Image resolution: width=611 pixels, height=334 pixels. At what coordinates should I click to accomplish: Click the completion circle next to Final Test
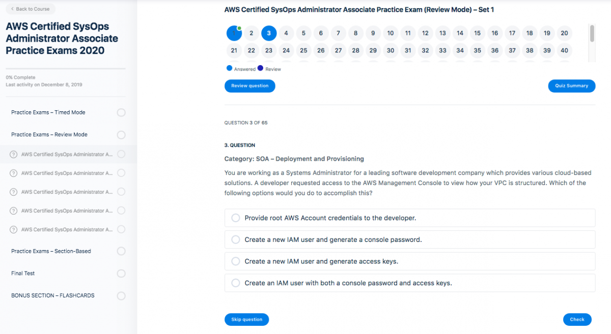pyautogui.click(x=121, y=273)
